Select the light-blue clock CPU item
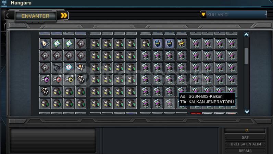Image resolution: width=273 pixels, height=154 pixels. [x=69, y=67]
